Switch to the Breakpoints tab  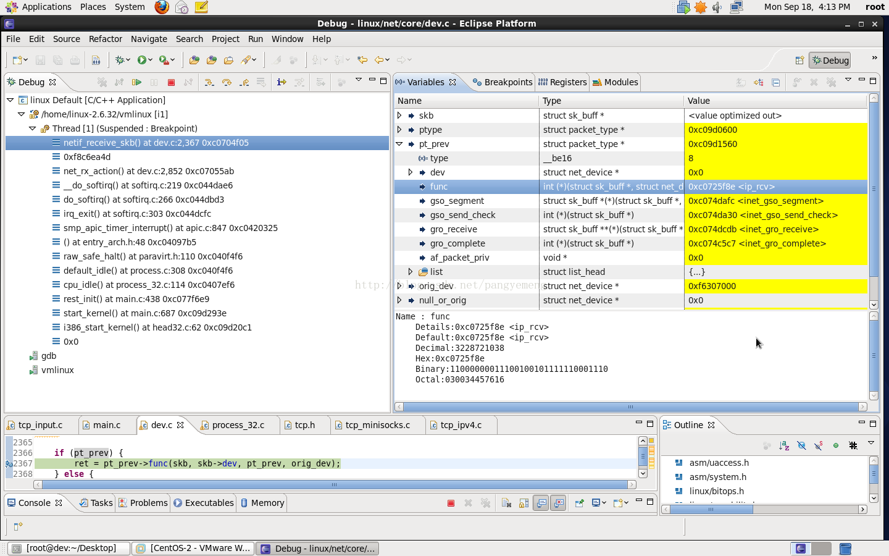[x=503, y=82]
